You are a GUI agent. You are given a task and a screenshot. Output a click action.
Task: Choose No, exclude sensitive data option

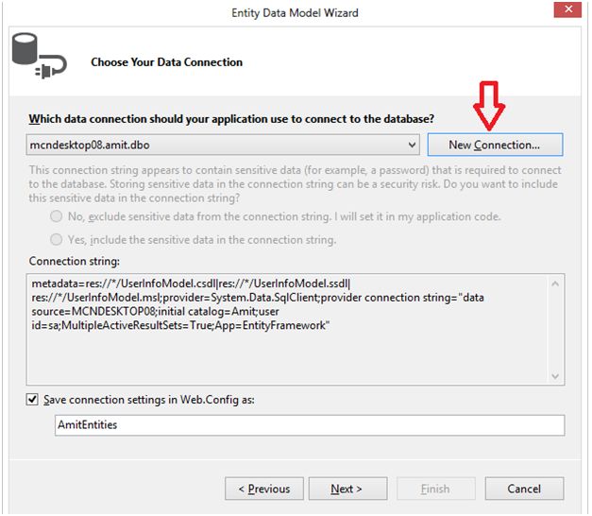click(x=57, y=216)
